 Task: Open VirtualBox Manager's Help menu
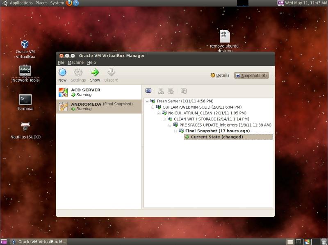[91, 63]
